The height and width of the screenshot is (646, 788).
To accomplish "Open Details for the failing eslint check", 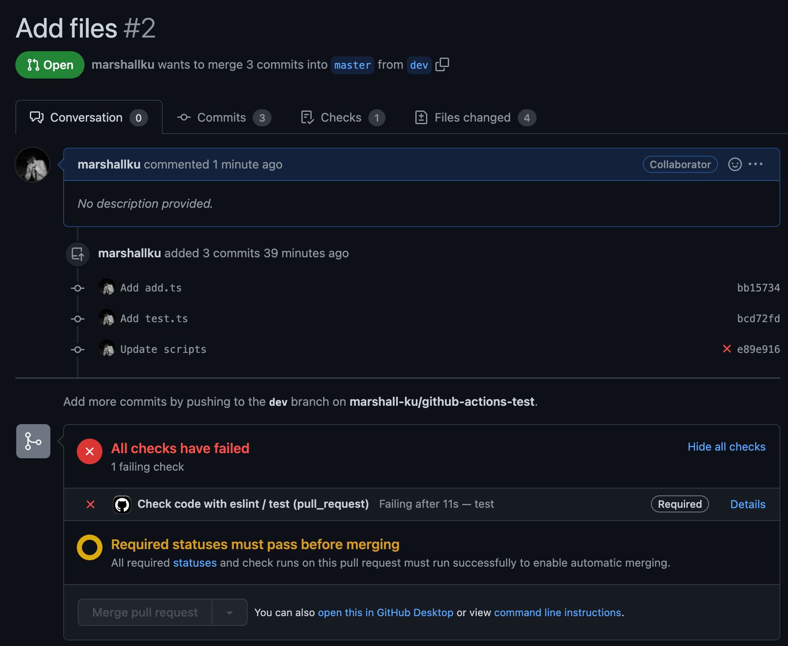I will pos(747,504).
